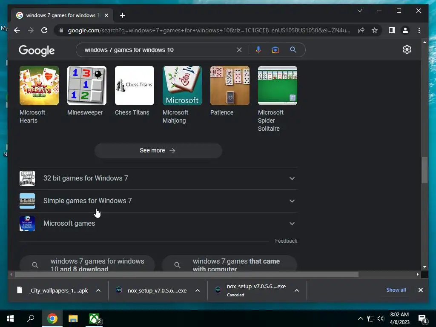Open Google quick settings gear
This screenshot has width=436, height=327.
pos(407,49)
